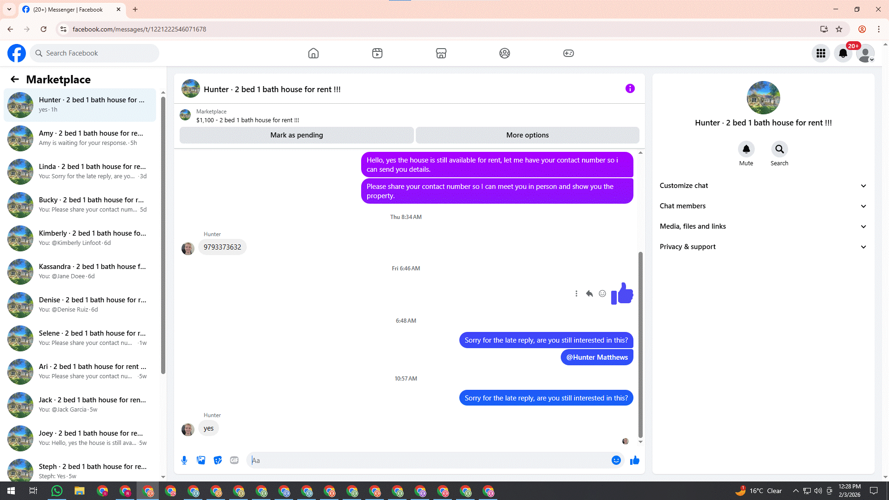Expand Chat members section
Screen dimensions: 889x500
[763, 206]
